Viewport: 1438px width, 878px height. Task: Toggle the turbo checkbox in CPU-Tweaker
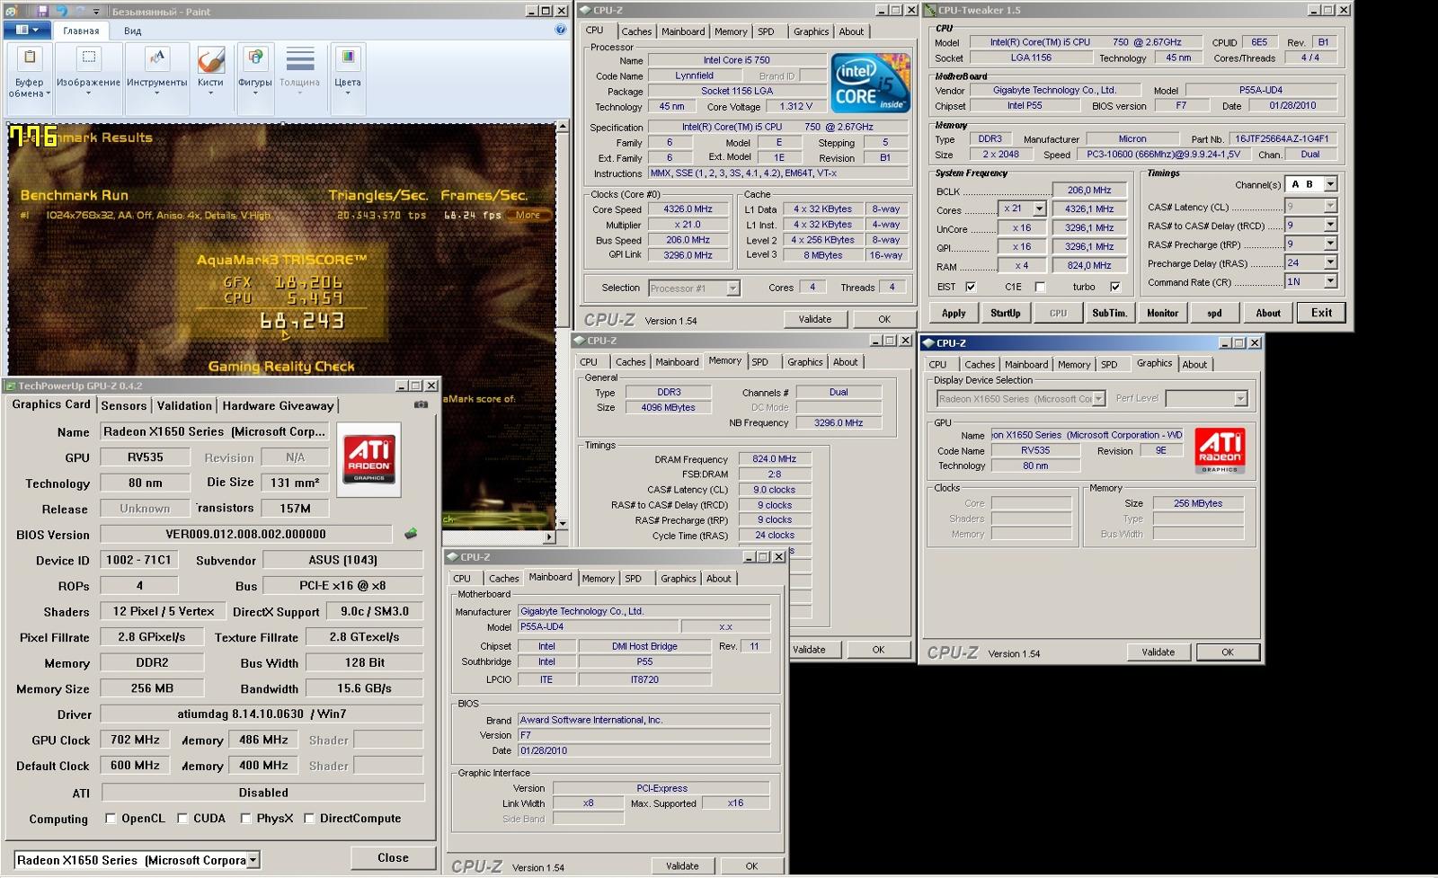[x=1115, y=287]
